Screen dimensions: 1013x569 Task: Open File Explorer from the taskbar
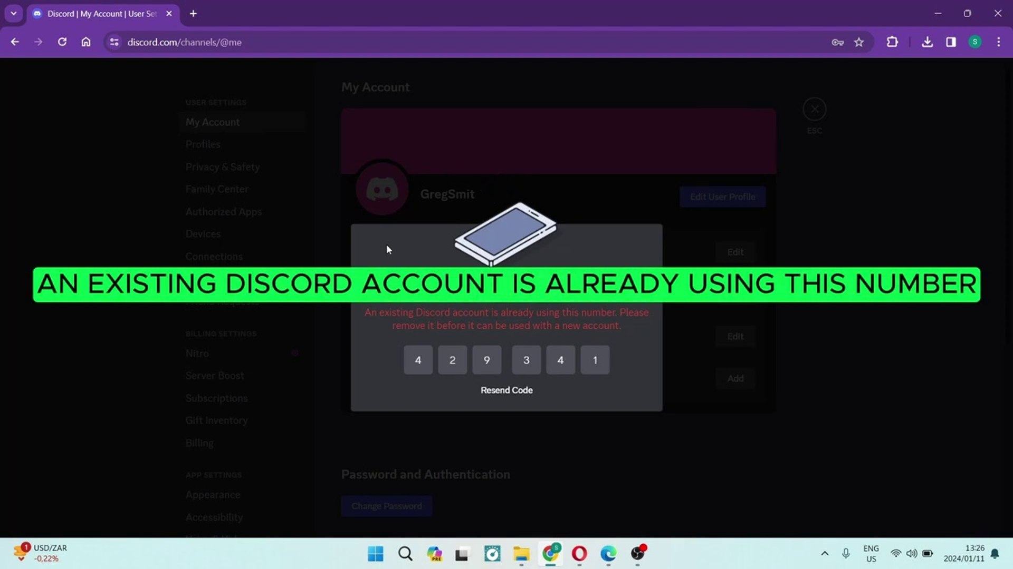tap(521, 554)
